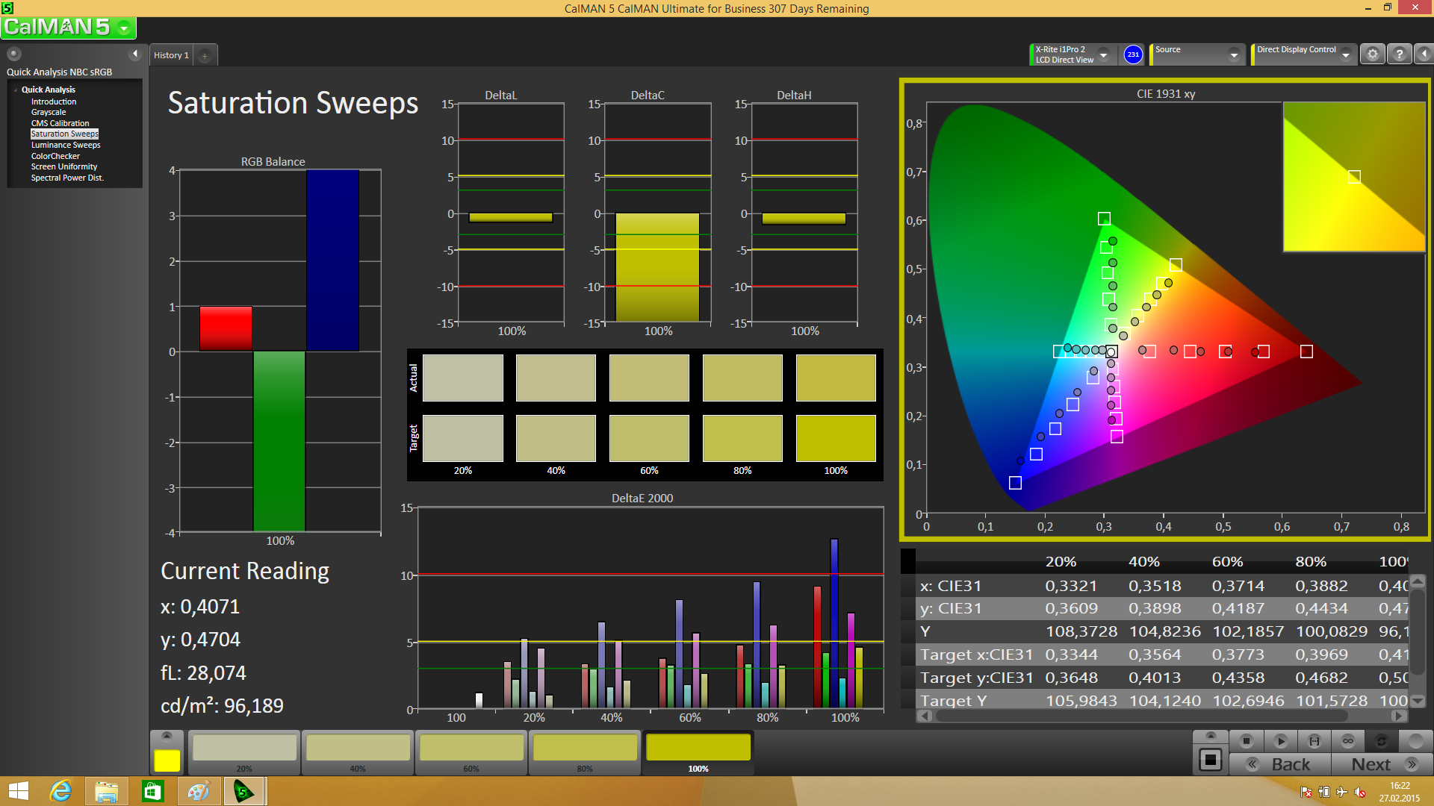This screenshot has height=806, width=1434.
Task: Click the bracketed single-read icon
Action: click(x=1314, y=741)
